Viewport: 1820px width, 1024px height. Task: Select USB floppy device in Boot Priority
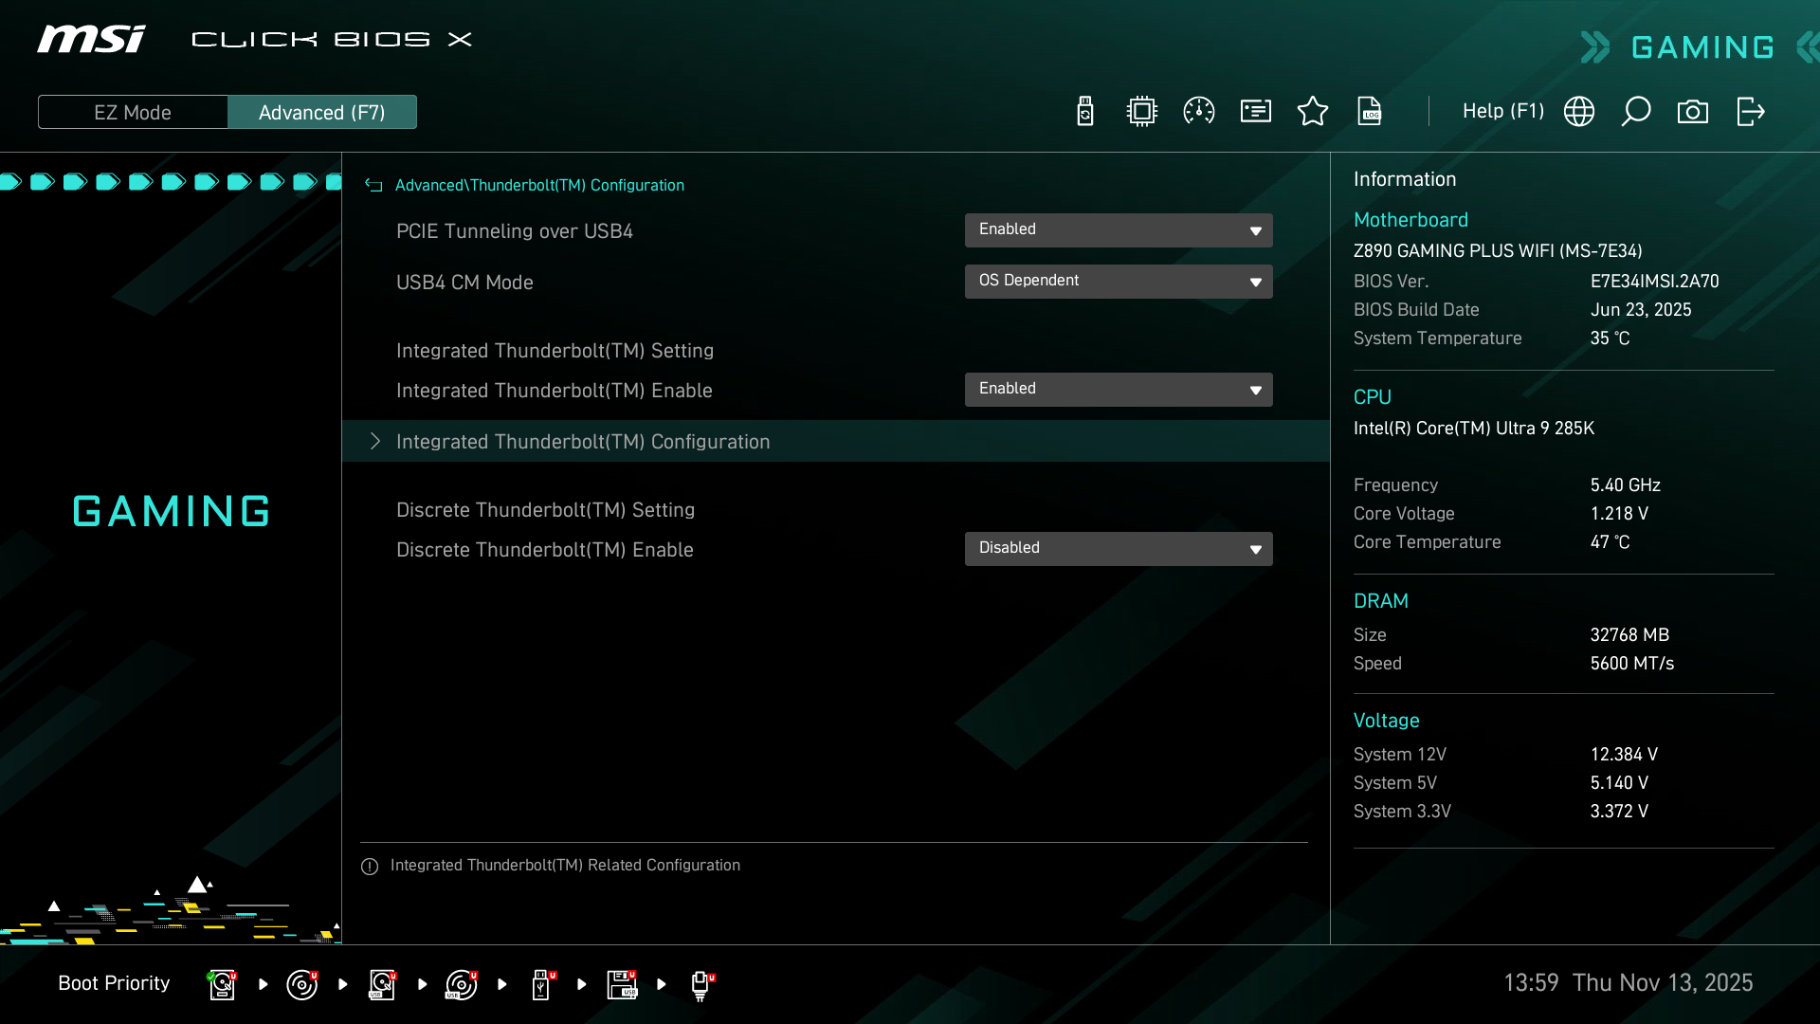(x=622, y=984)
